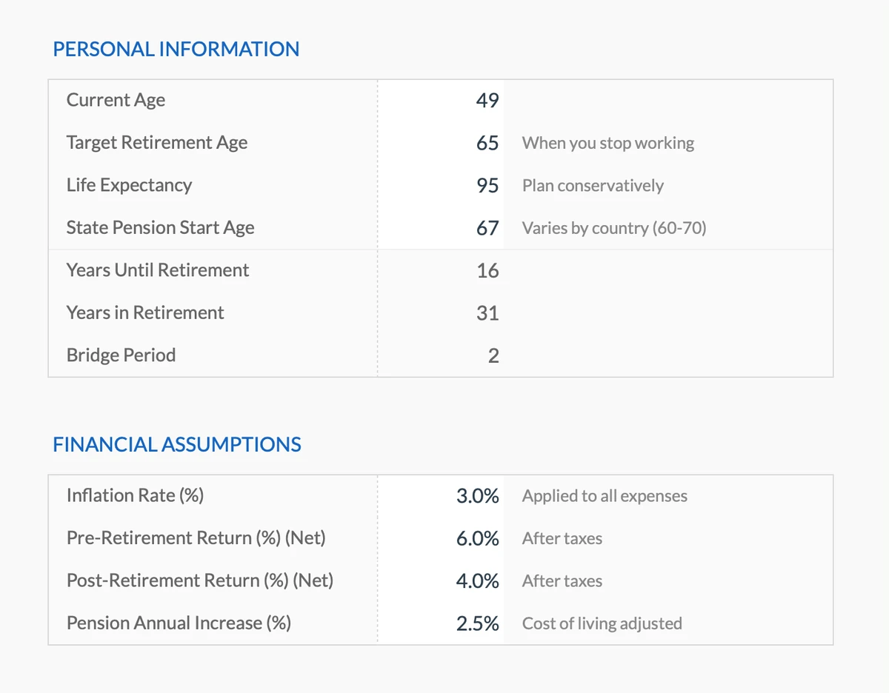Select the Life Expectancy row label
Screen dimensions: 889x693
(x=129, y=185)
